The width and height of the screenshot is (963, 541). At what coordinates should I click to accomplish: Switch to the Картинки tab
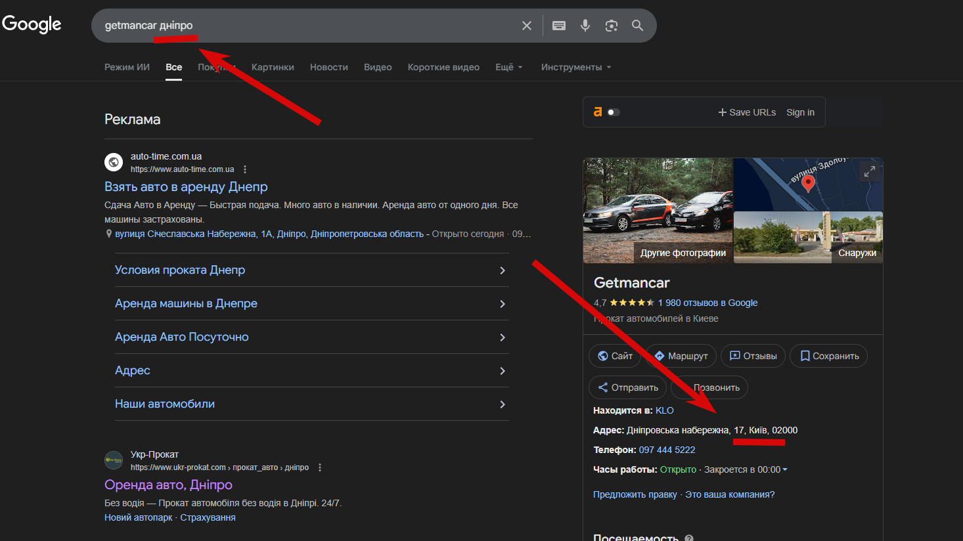(273, 67)
